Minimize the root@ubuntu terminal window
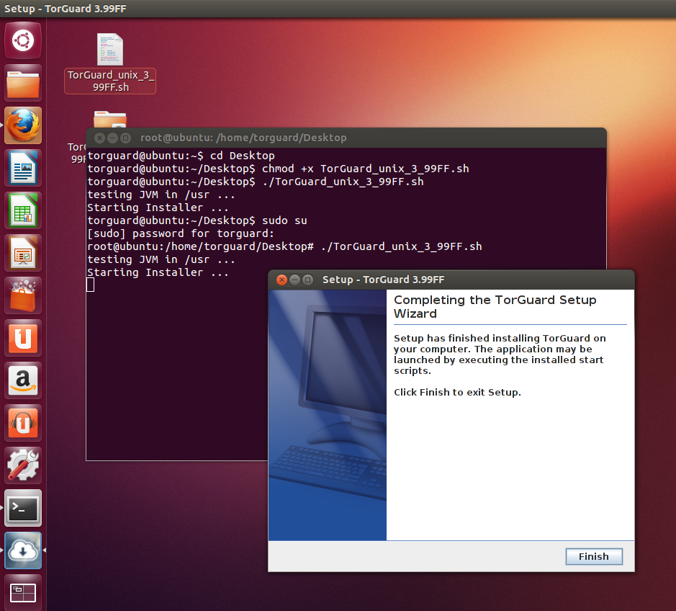 coord(112,138)
